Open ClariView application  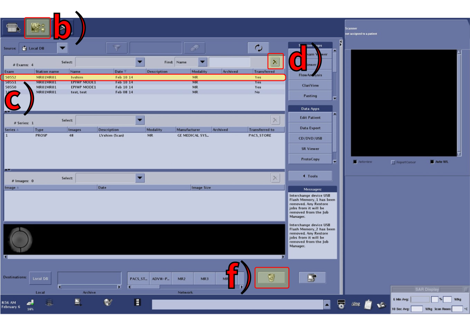(x=310, y=85)
